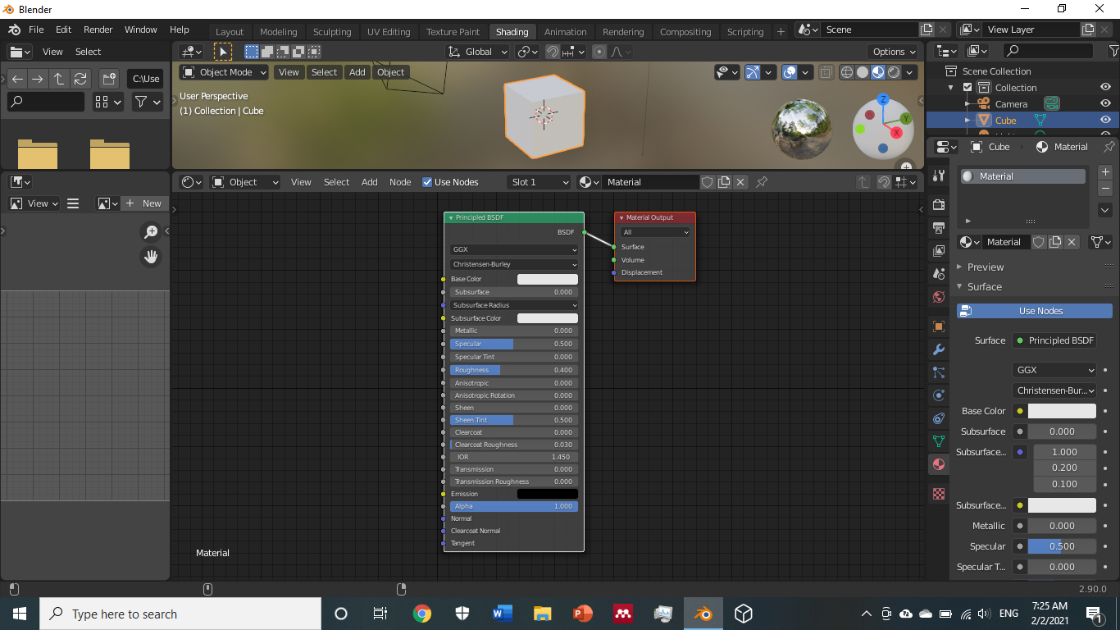
Task: Open the View Layer properties tab
Action: click(x=939, y=250)
